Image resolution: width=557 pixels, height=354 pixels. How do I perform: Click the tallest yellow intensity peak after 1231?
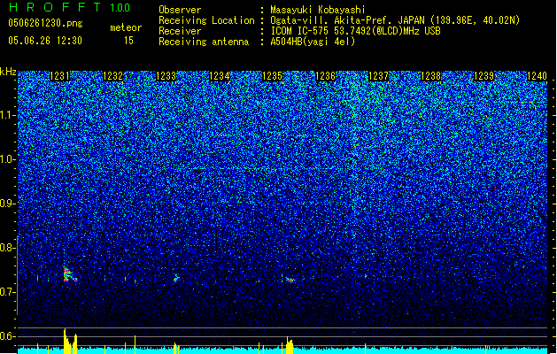(x=66, y=341)
